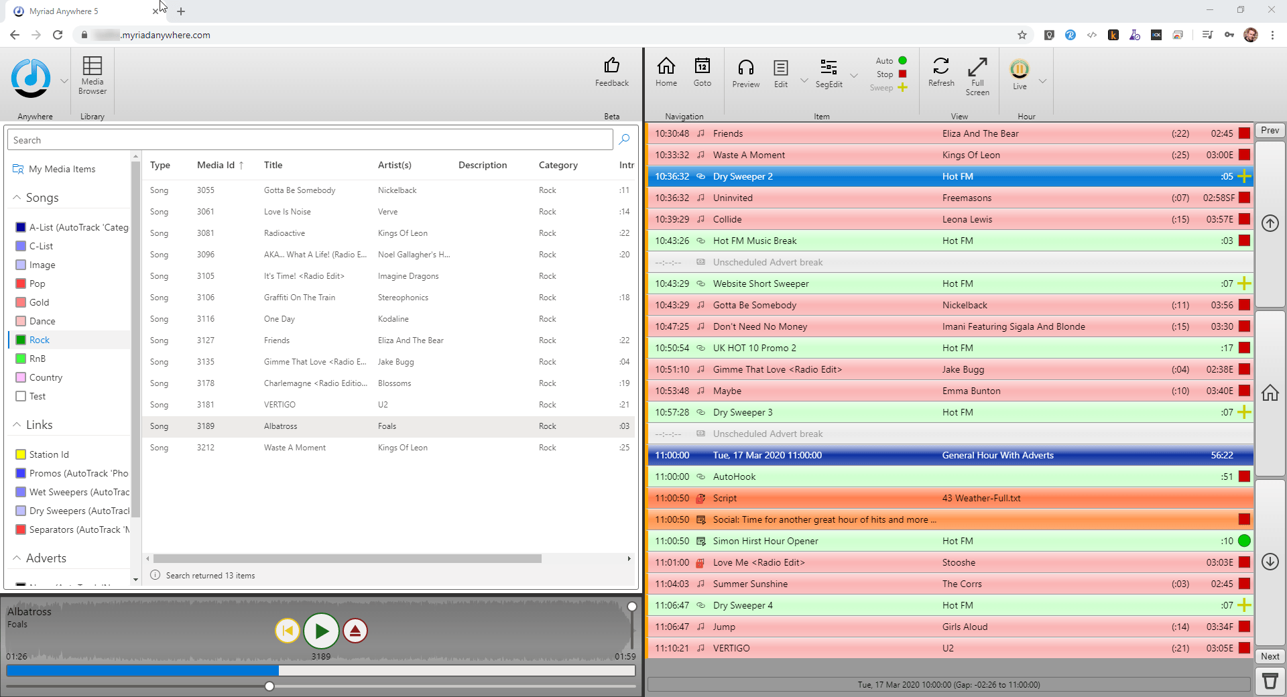Switch to Full Screen view
Screen dimensions: 1287x697
pyautogui.click(x=977, y=72)
